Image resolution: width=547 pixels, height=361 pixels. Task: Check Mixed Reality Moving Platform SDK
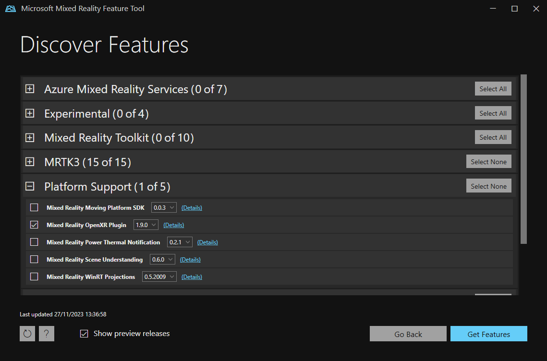coord(34,207)
